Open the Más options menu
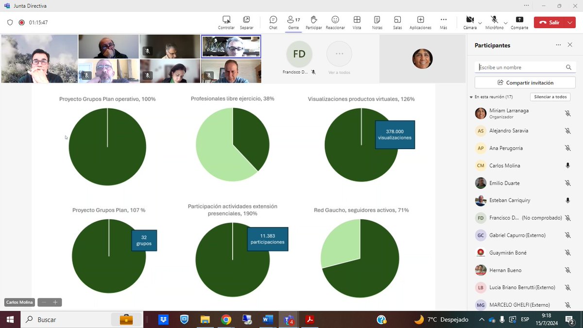This screenshot has height=328, width=583. pyautogui.click(x=443, y=22)
